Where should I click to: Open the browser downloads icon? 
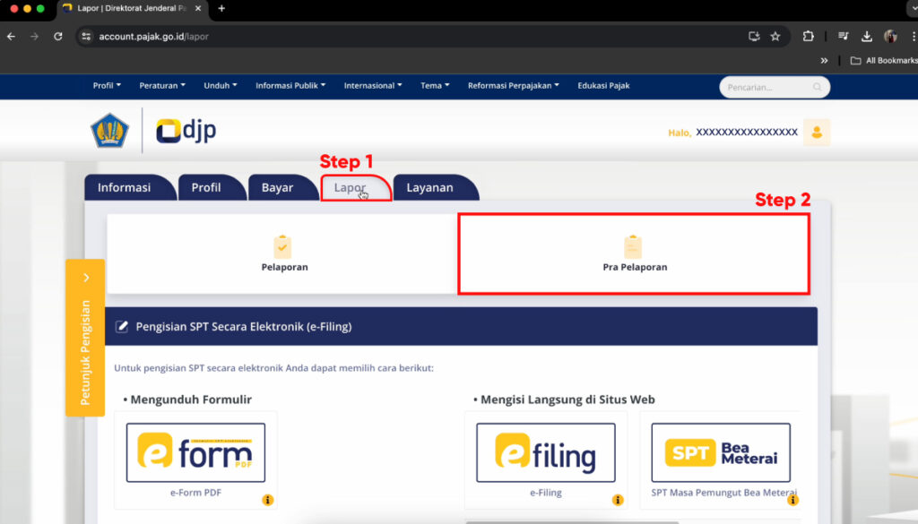click(867, 37)
